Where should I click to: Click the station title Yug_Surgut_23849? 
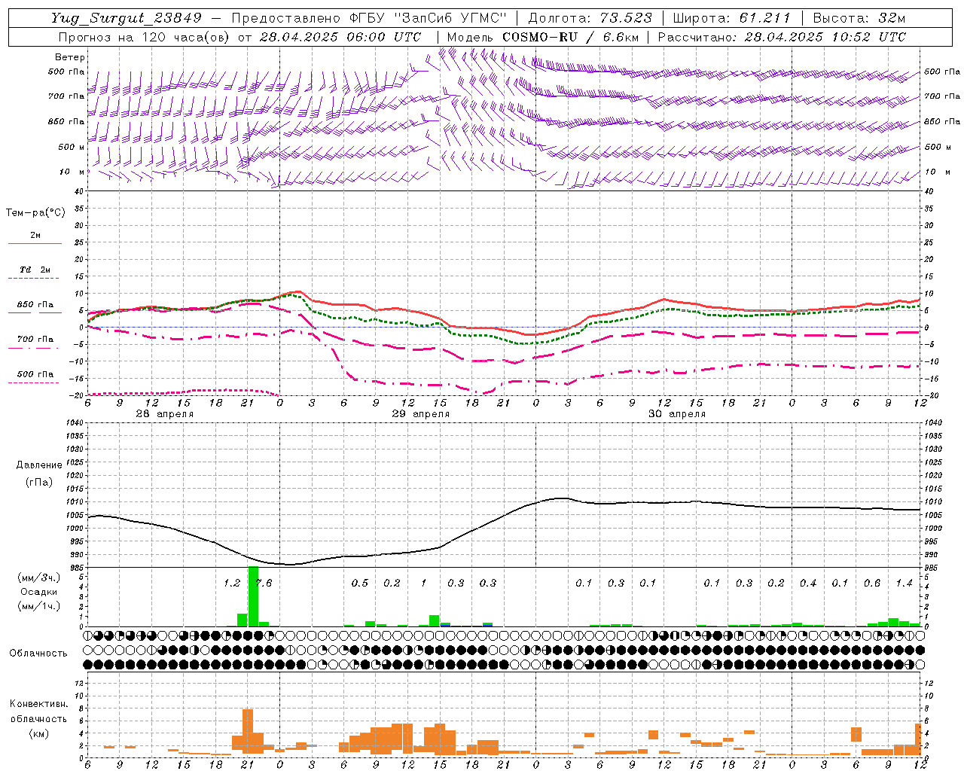(127, 18)
